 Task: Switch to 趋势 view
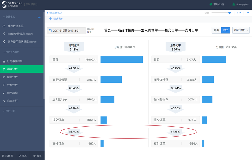(x=216, y=30)
